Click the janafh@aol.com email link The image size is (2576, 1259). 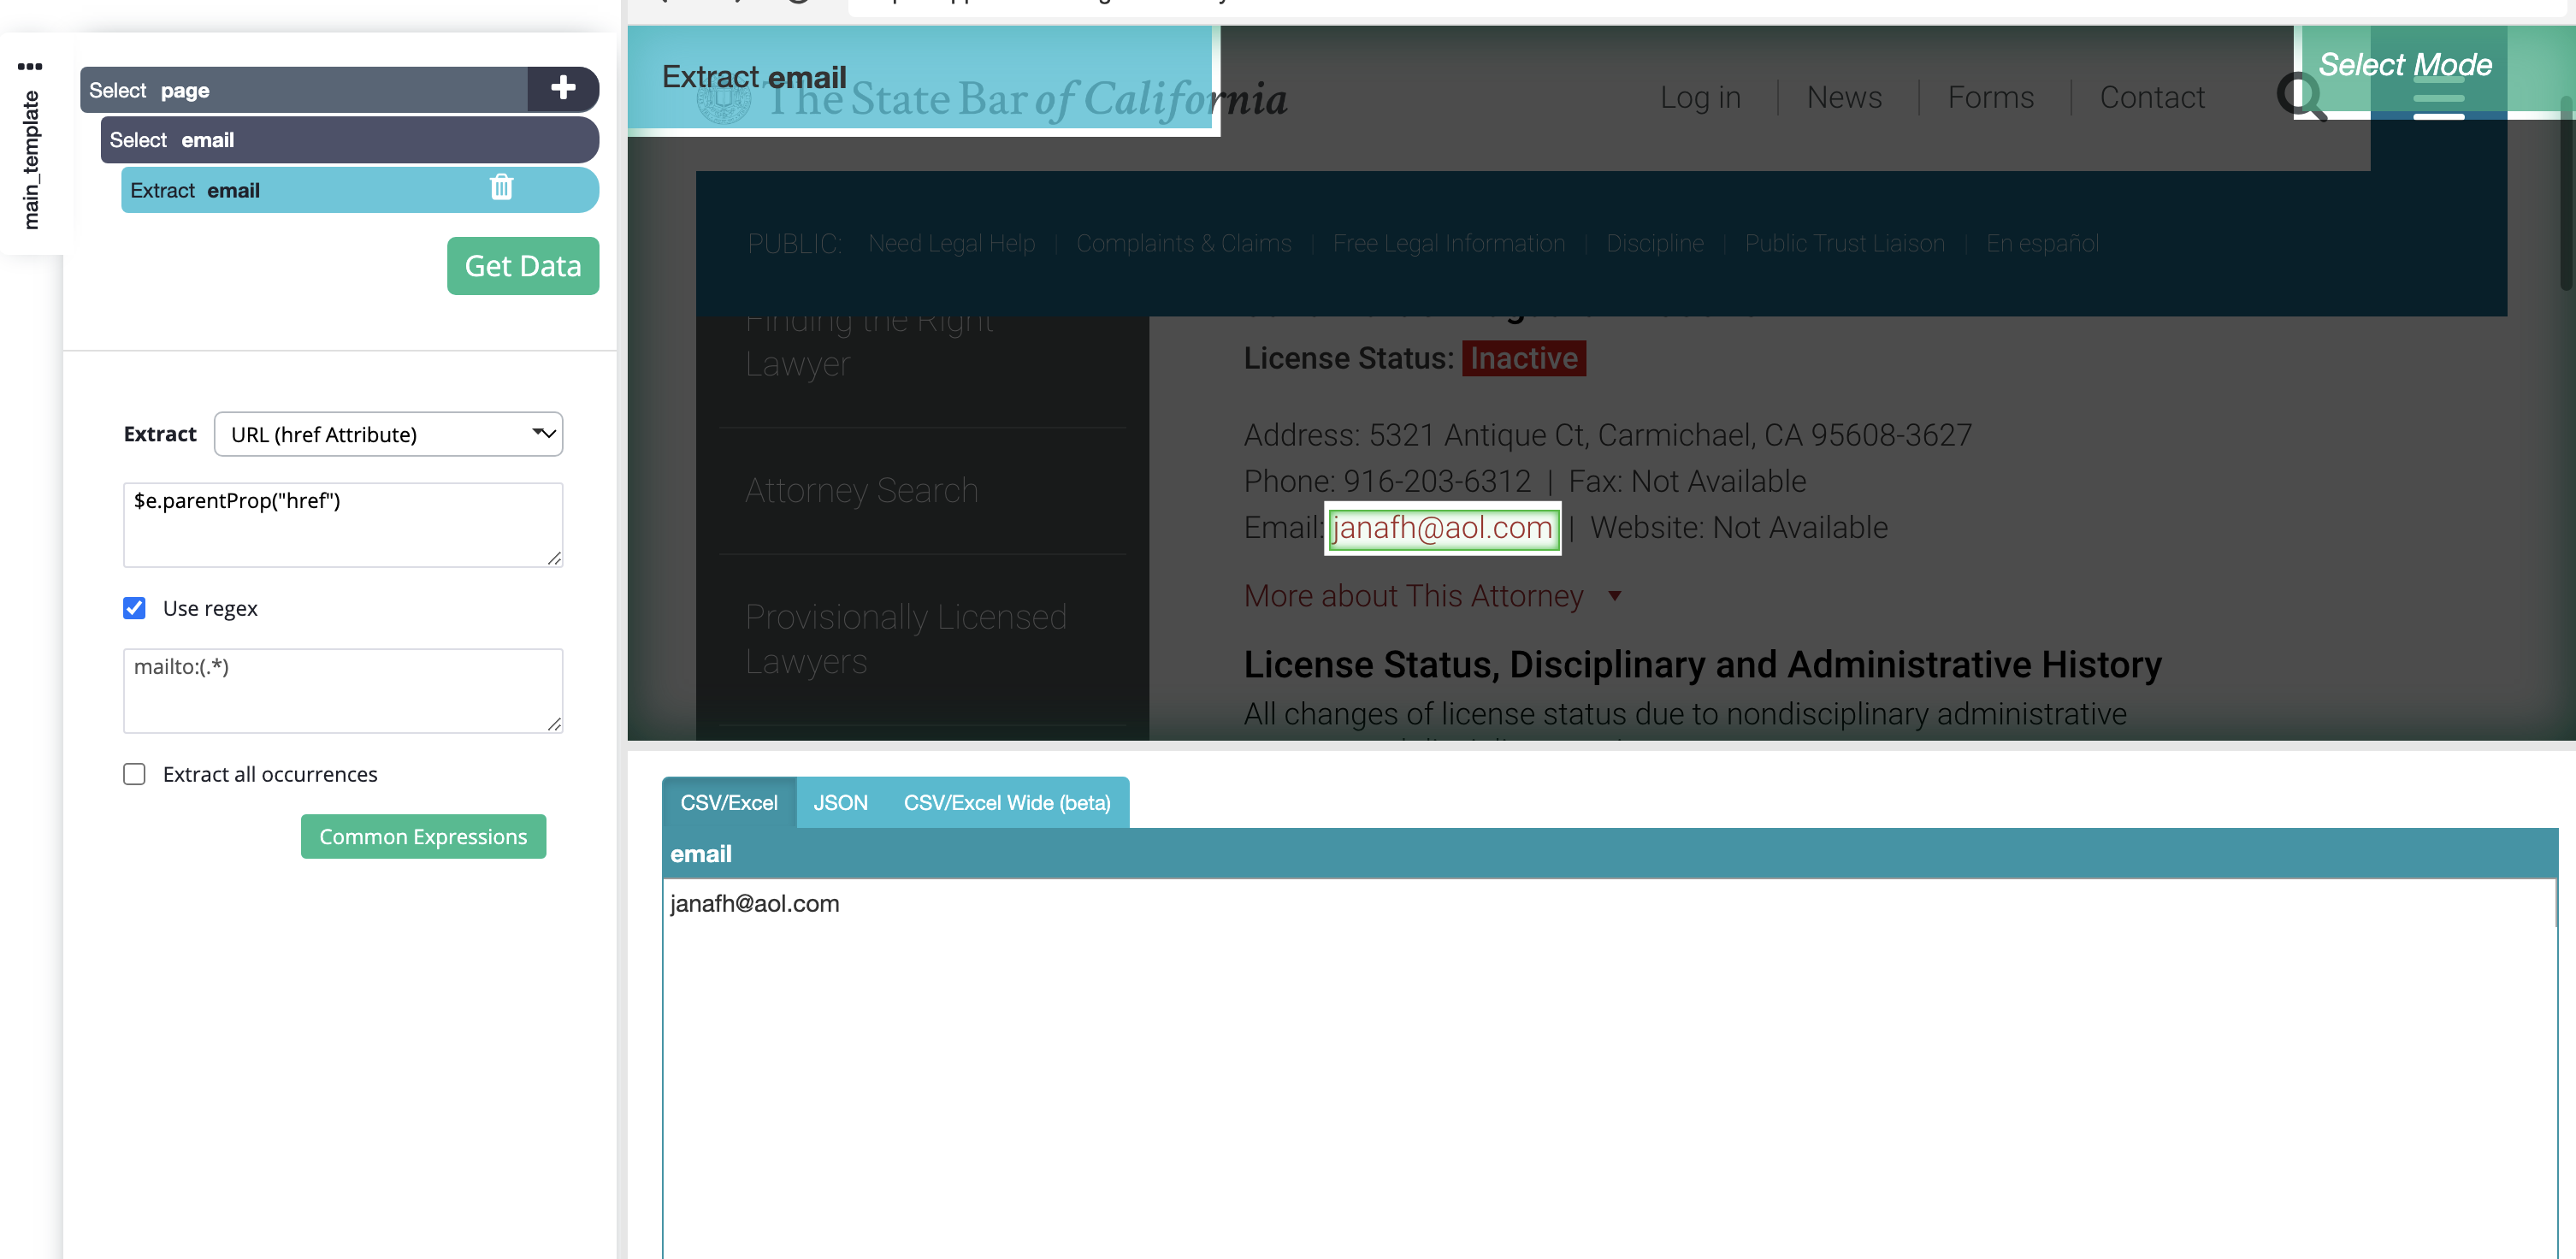pyautogui.click(x=1442, y=527)
